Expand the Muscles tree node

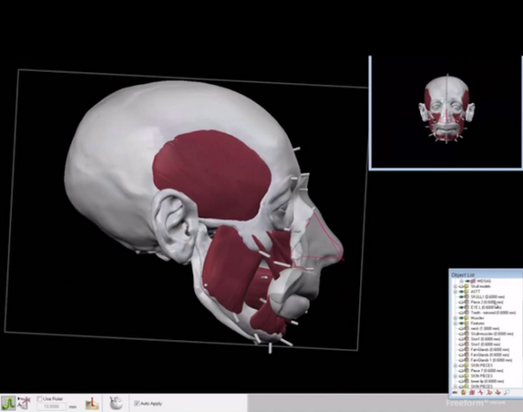[455, 317]
